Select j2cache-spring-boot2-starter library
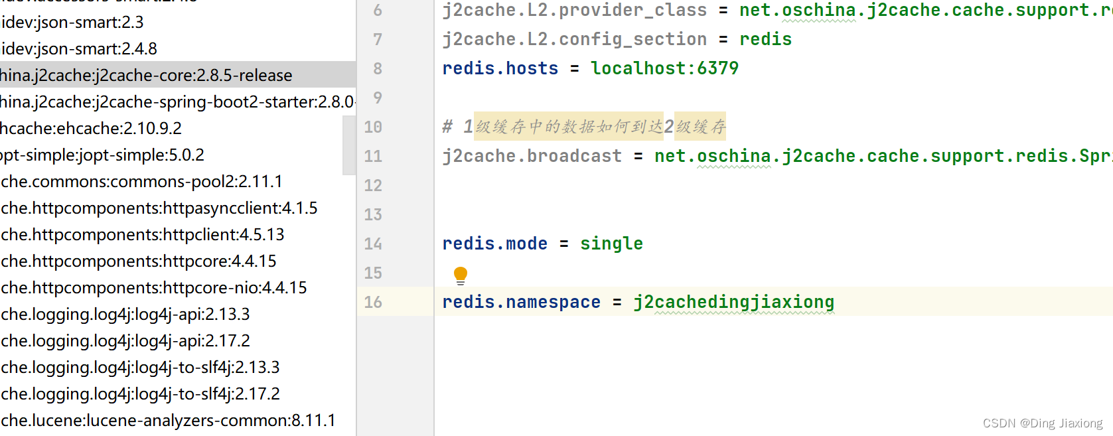 pos(178,102)
